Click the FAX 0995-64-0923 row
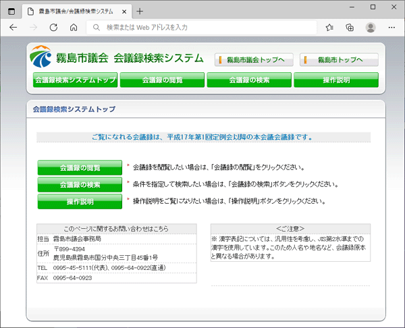Screen dimensions: 405x328 pos(117,278)
